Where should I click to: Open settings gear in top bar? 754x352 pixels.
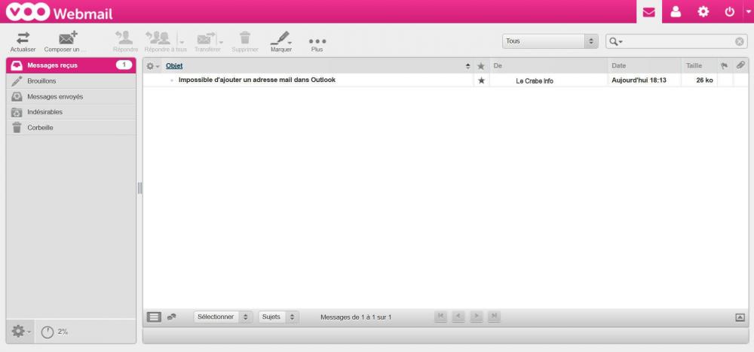pyautogui.click(x=703, y=12)
